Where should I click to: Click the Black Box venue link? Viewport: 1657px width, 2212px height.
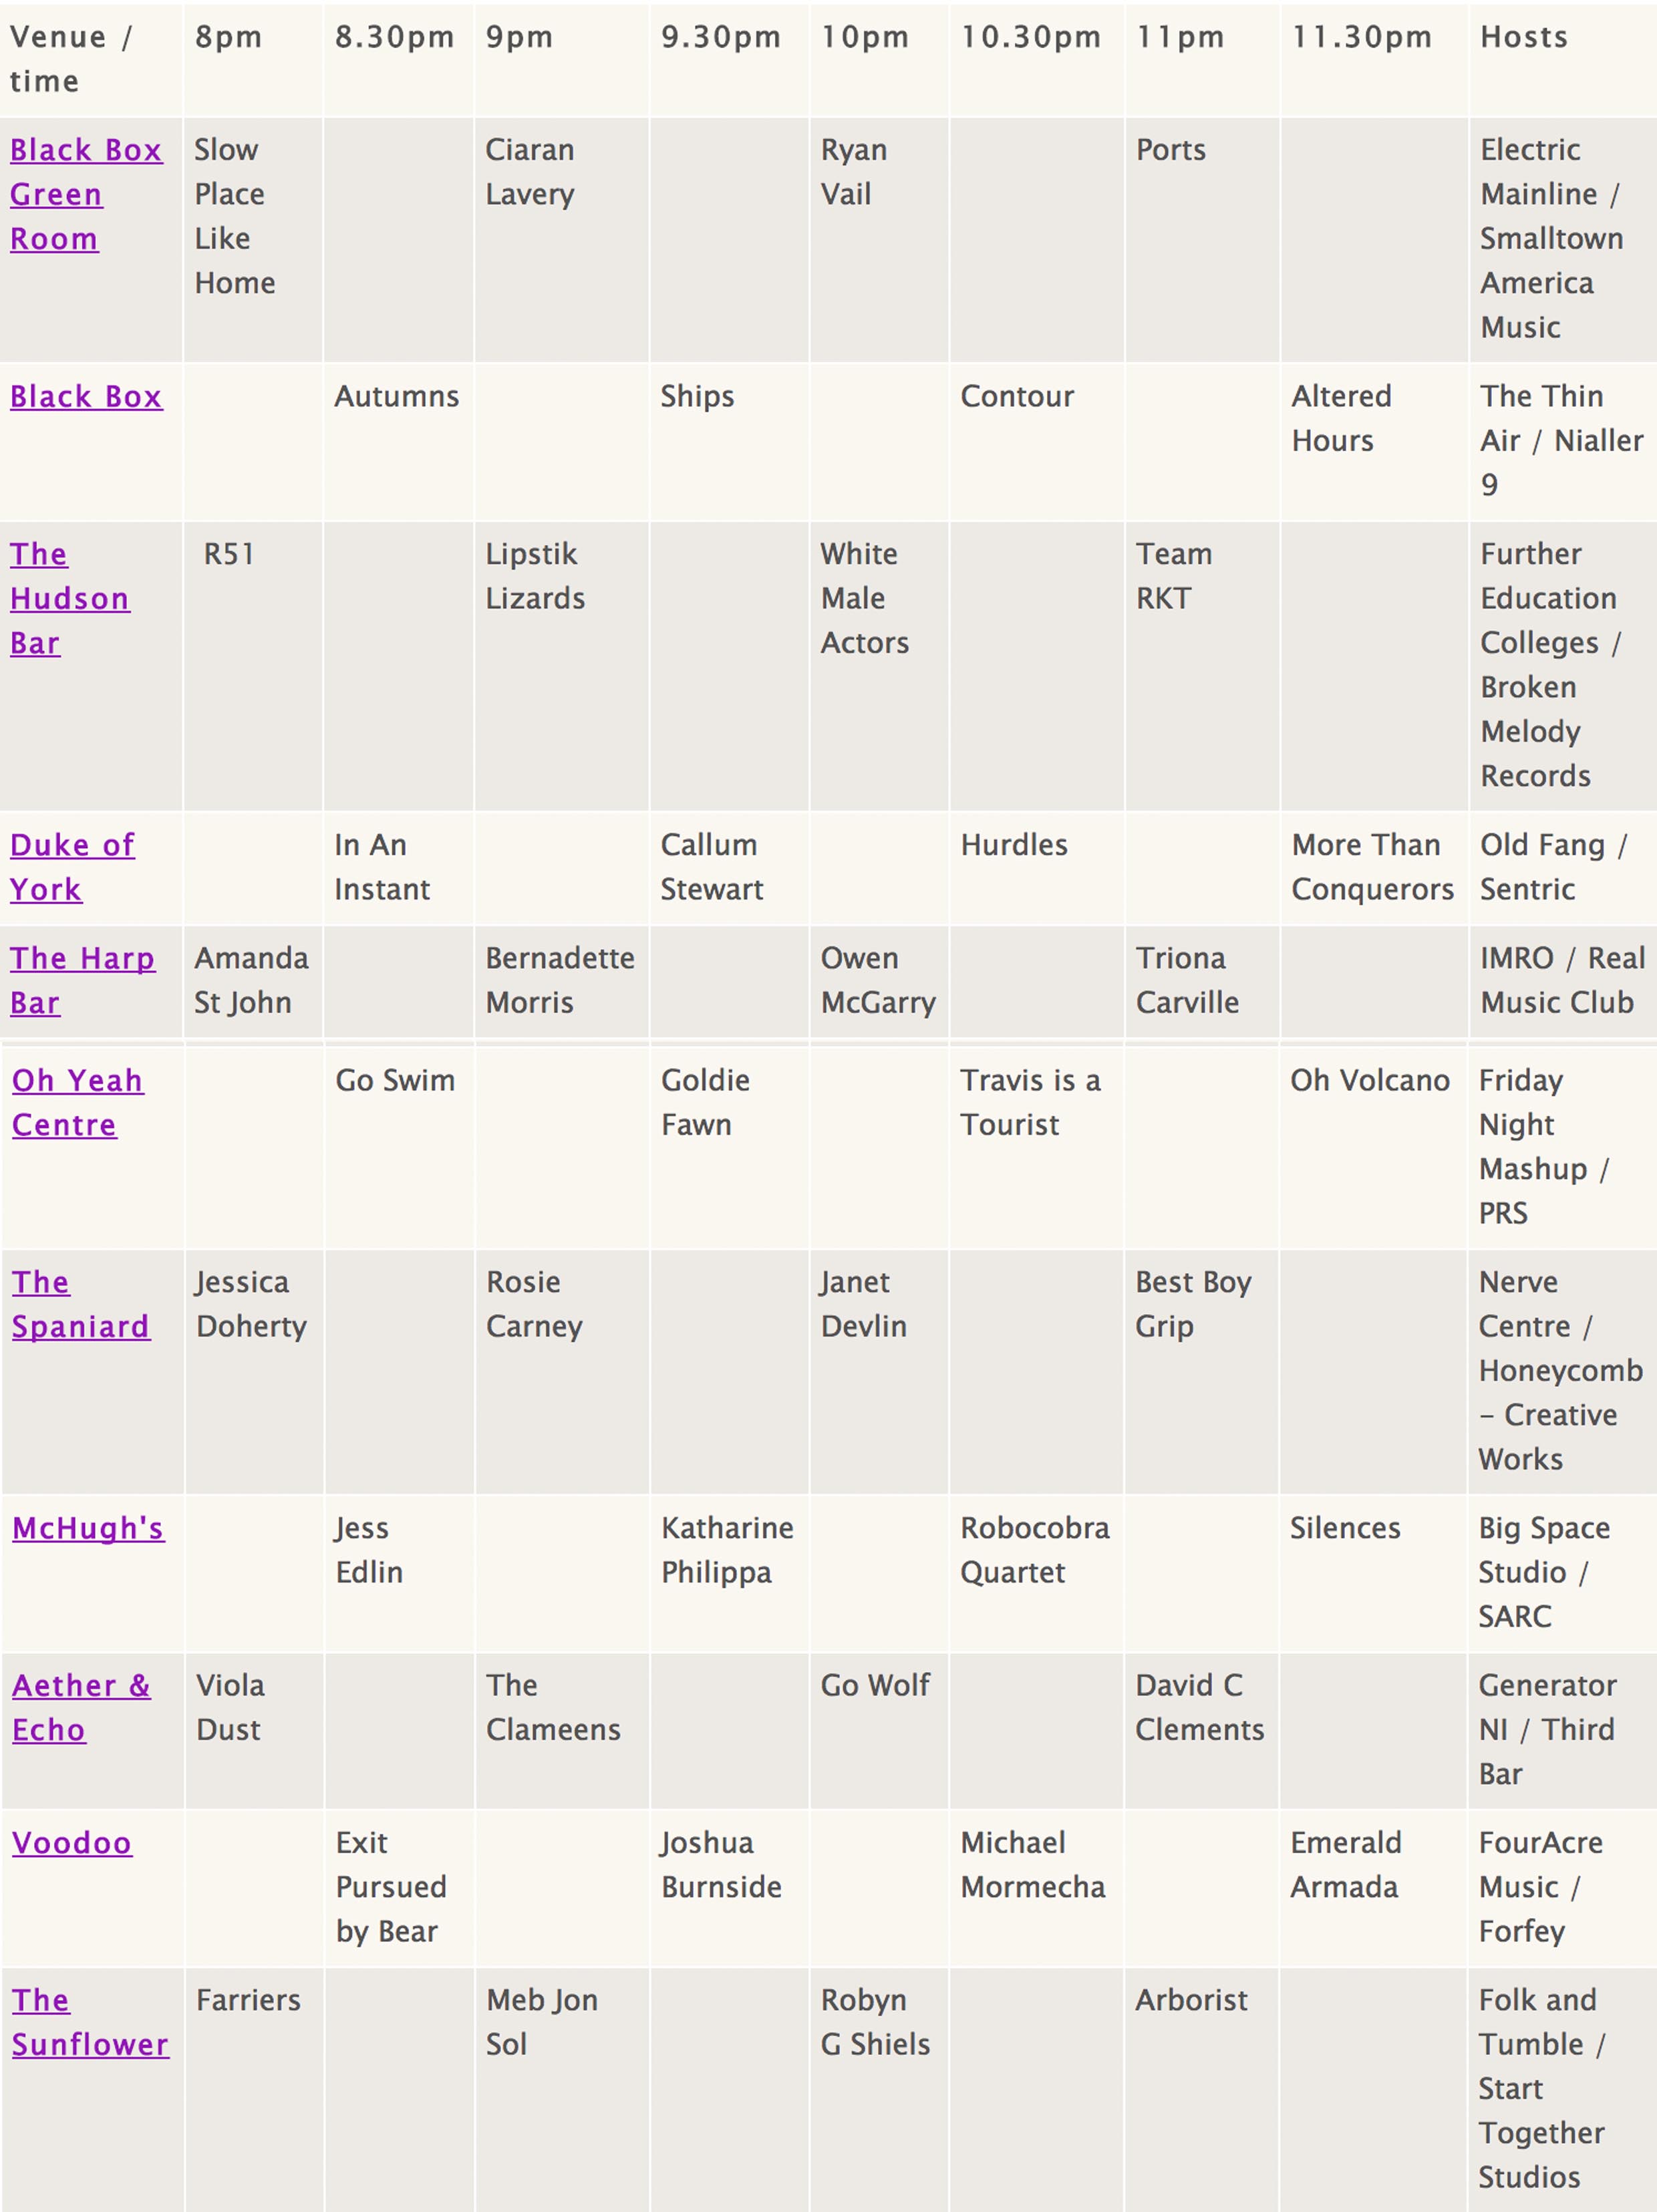click(86, 397)
